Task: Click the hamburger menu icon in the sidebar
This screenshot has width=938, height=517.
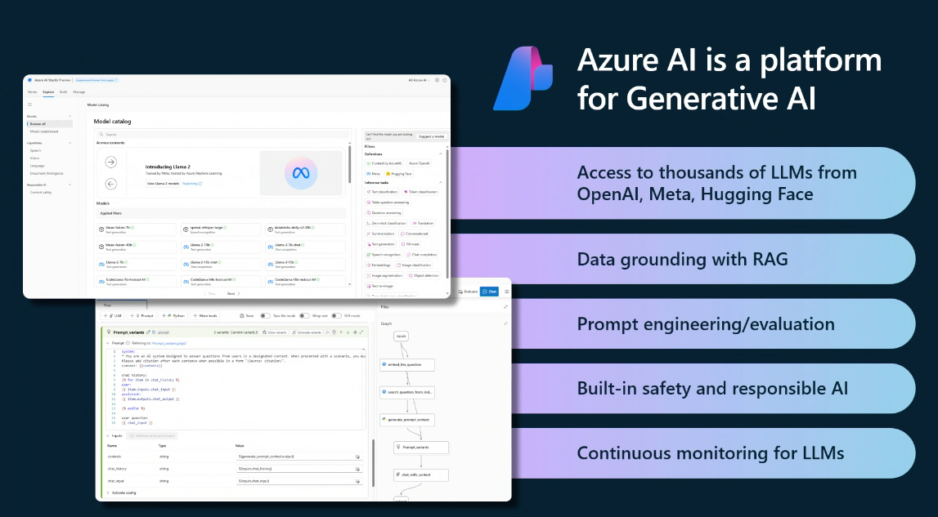Action: 30,105
